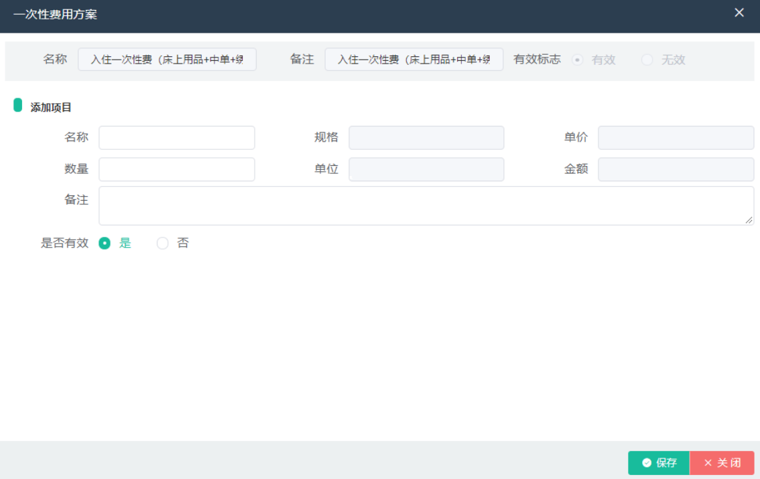Click the 数量 input field

click(177, 169)
